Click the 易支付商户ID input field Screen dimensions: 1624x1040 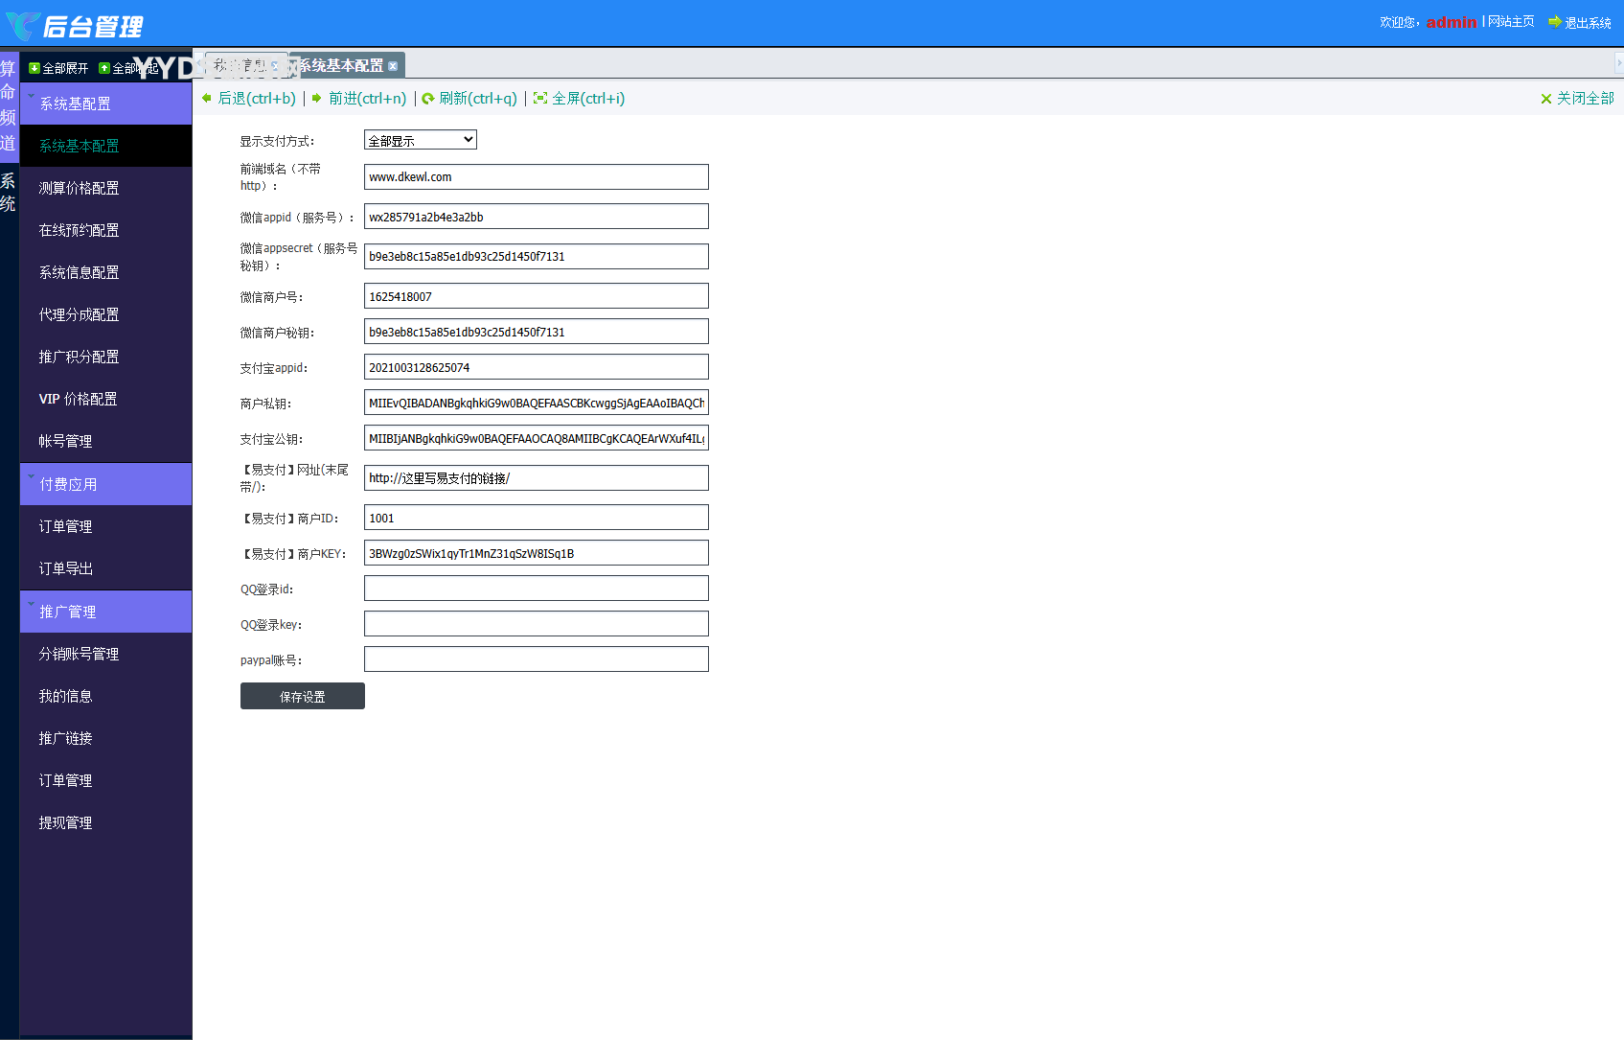tap(537, 518)
